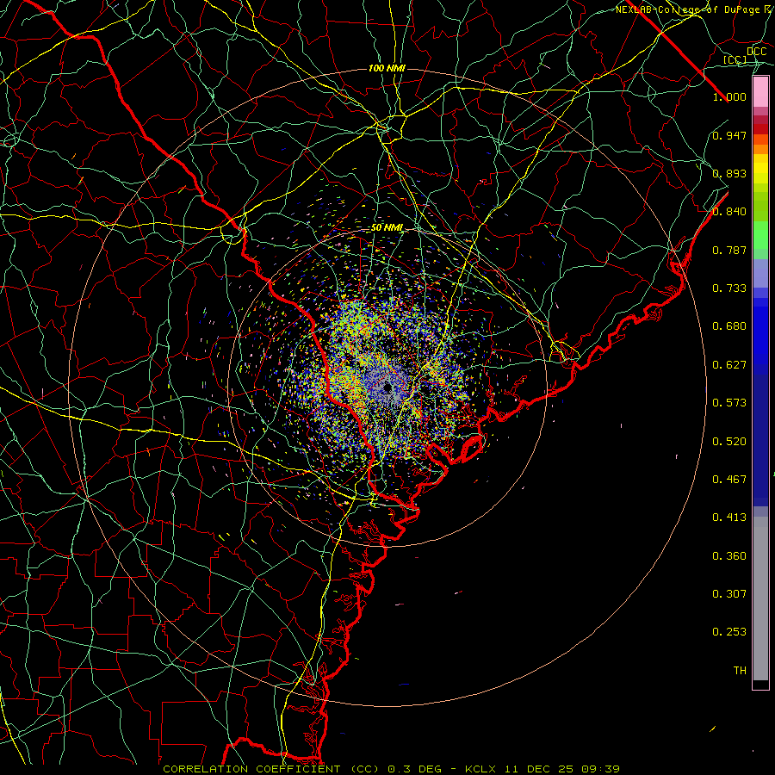The image size is (775, 775).
Task: Click the 0.840 legend value
Action: pos(729,212)
